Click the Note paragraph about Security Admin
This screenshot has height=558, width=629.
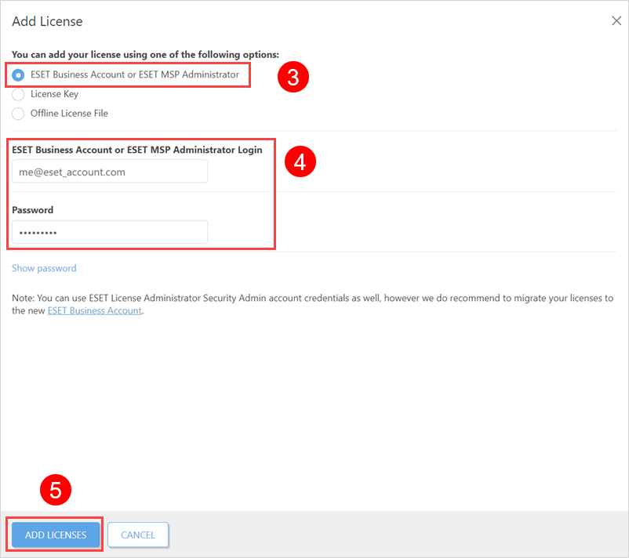tap(312, 304)
